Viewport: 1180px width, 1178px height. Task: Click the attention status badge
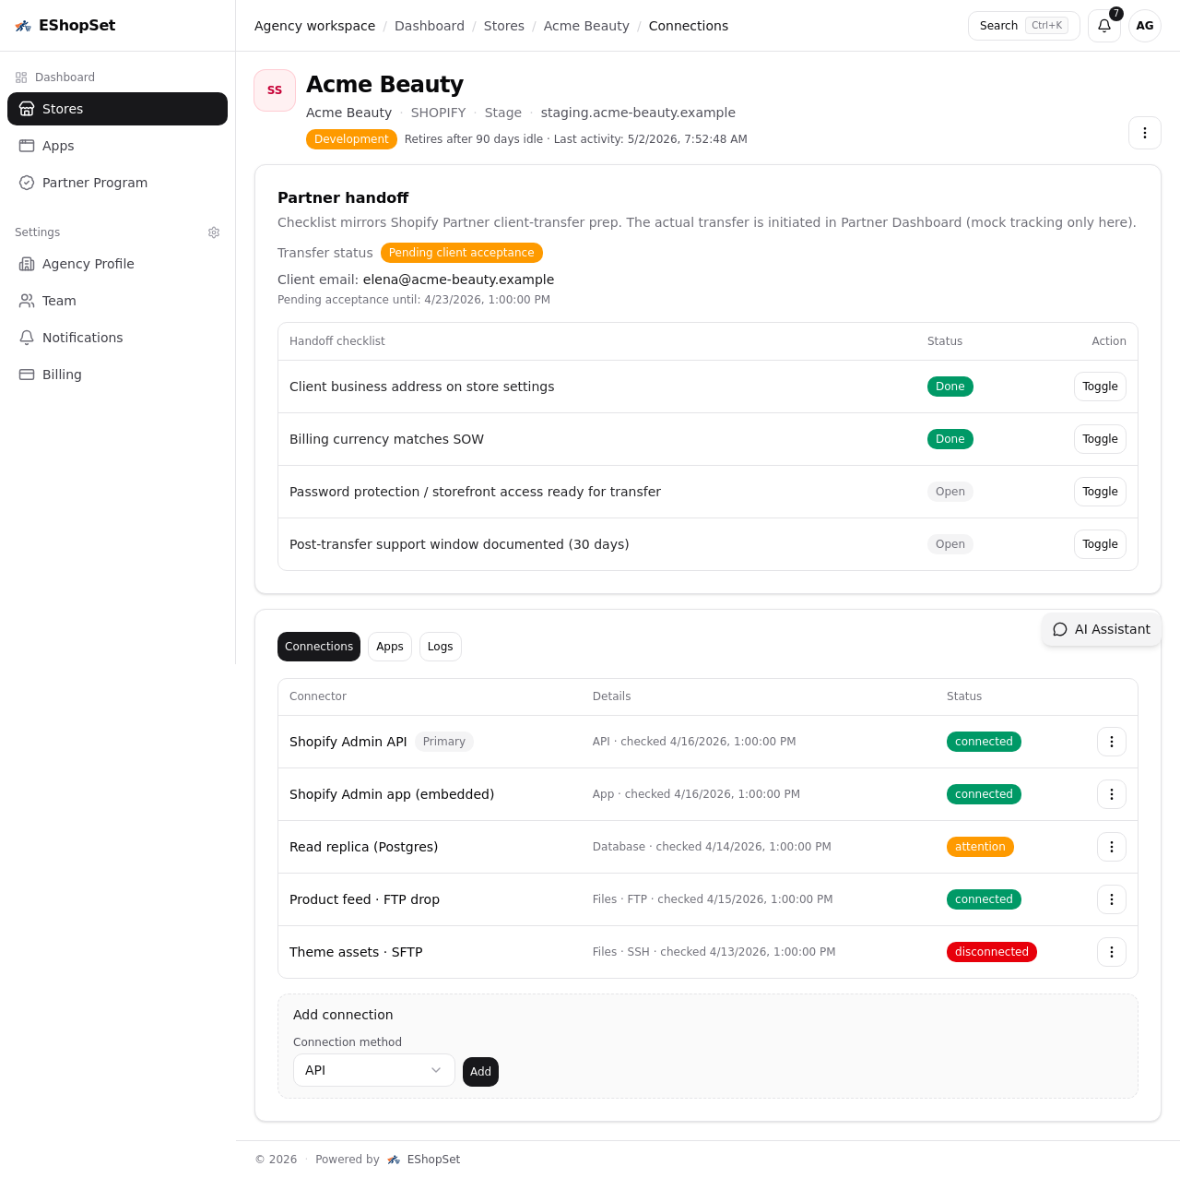(980, 847)
